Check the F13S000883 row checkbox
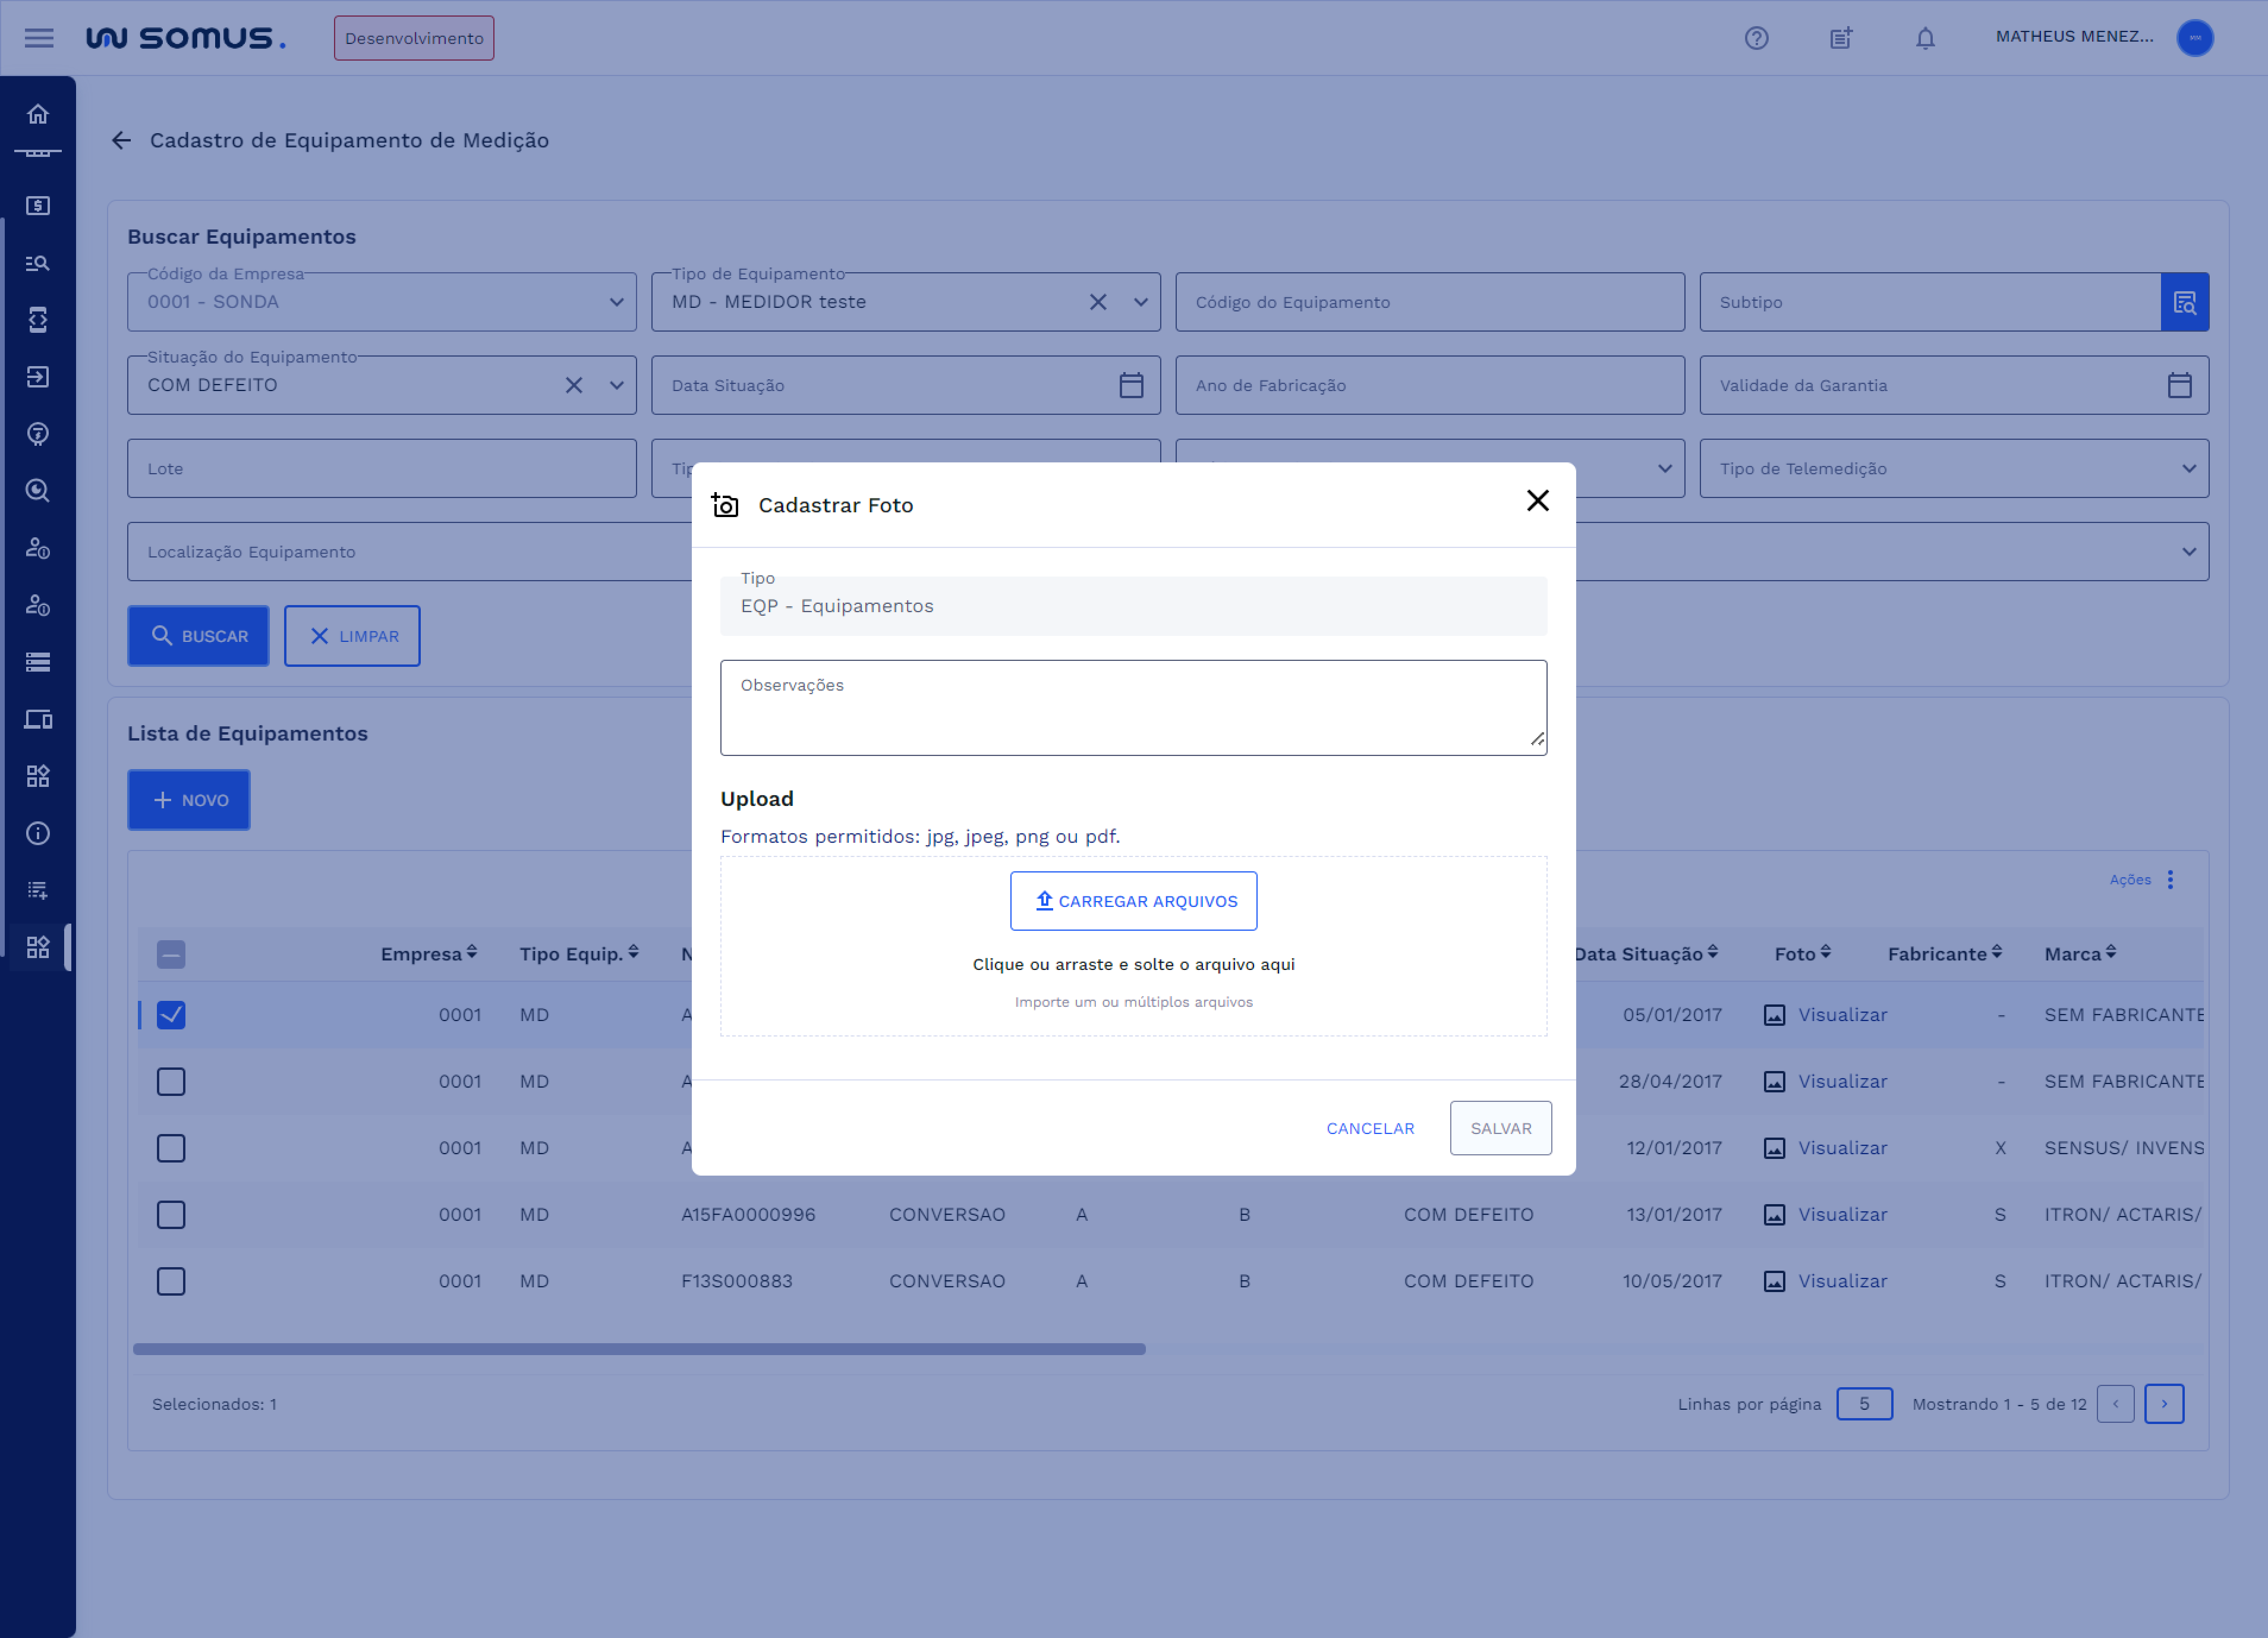2268x1638 pixels. coord(171,1281)
